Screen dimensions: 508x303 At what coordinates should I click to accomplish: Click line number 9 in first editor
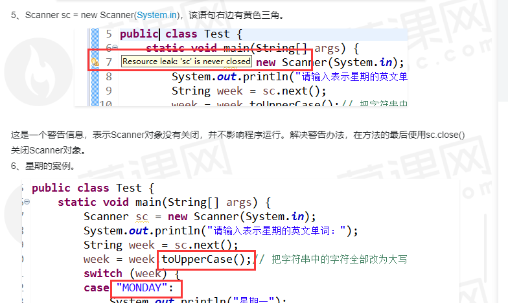[109, 91]
